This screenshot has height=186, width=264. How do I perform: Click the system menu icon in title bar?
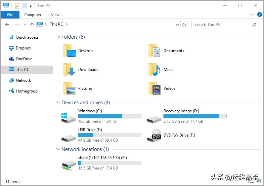click(6, 6)
